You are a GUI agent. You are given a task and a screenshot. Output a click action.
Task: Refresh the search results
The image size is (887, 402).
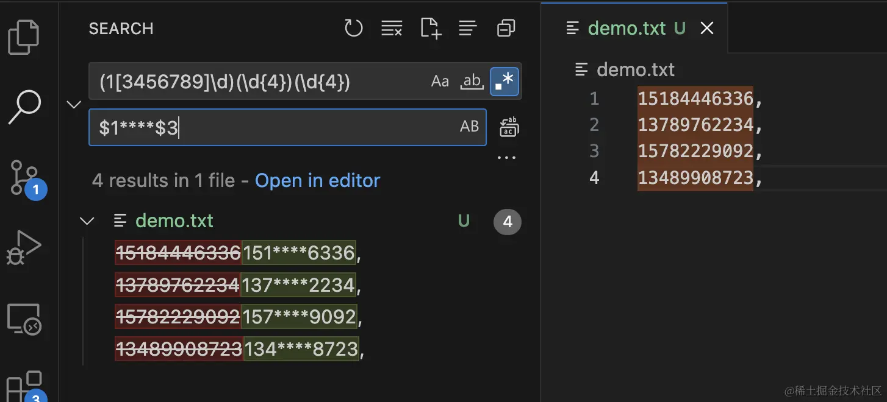pyautogui.click(x=354, y=28)
